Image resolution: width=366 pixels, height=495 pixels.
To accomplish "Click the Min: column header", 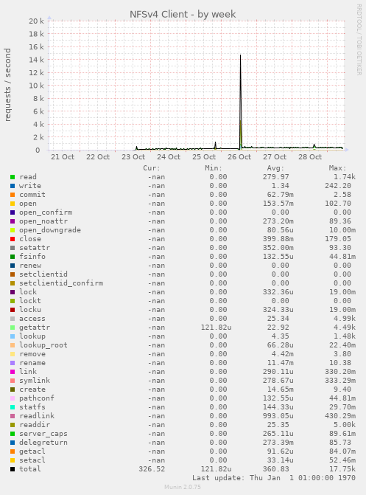I will coord(214,168).
